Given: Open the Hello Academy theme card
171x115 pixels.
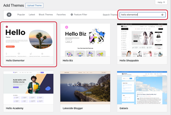Looking at the screenshot, I should (28, 88).
